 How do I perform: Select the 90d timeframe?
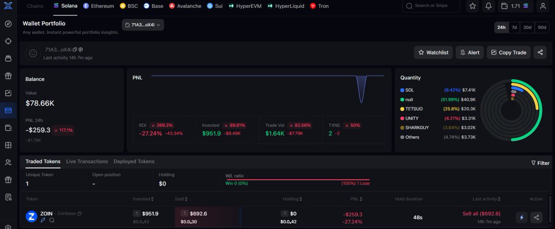tap(542, 27)
